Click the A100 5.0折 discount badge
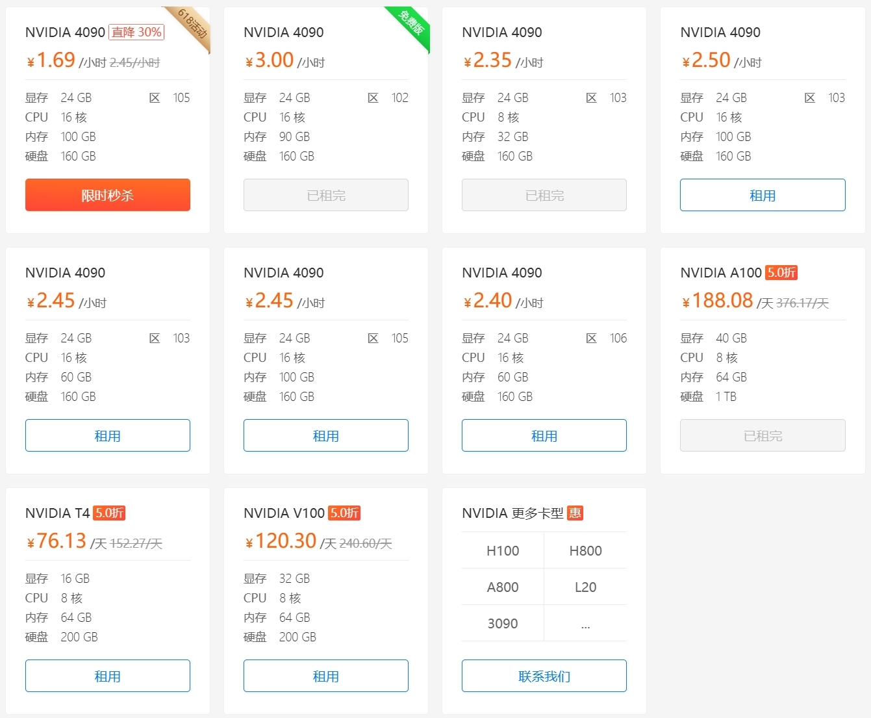871x718 pixels. click(781, 273)
